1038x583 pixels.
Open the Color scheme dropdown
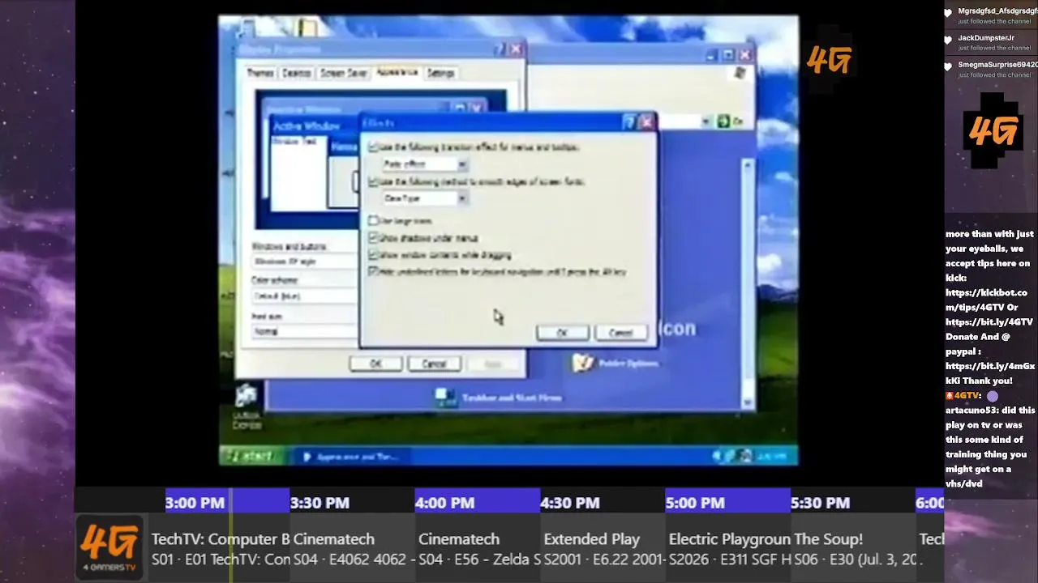pyautogui.click(x=305, y=296)
